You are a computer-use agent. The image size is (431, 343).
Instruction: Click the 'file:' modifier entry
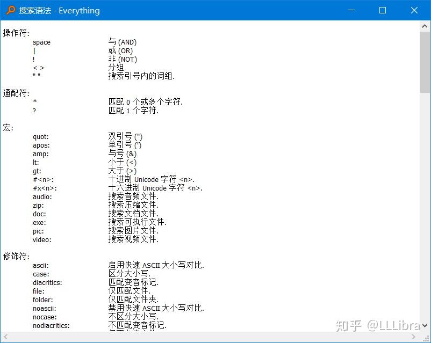39,291
